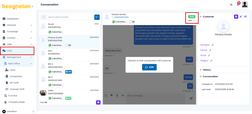
Task: Open the contact filter dropdown
Action: pos(97,17)
